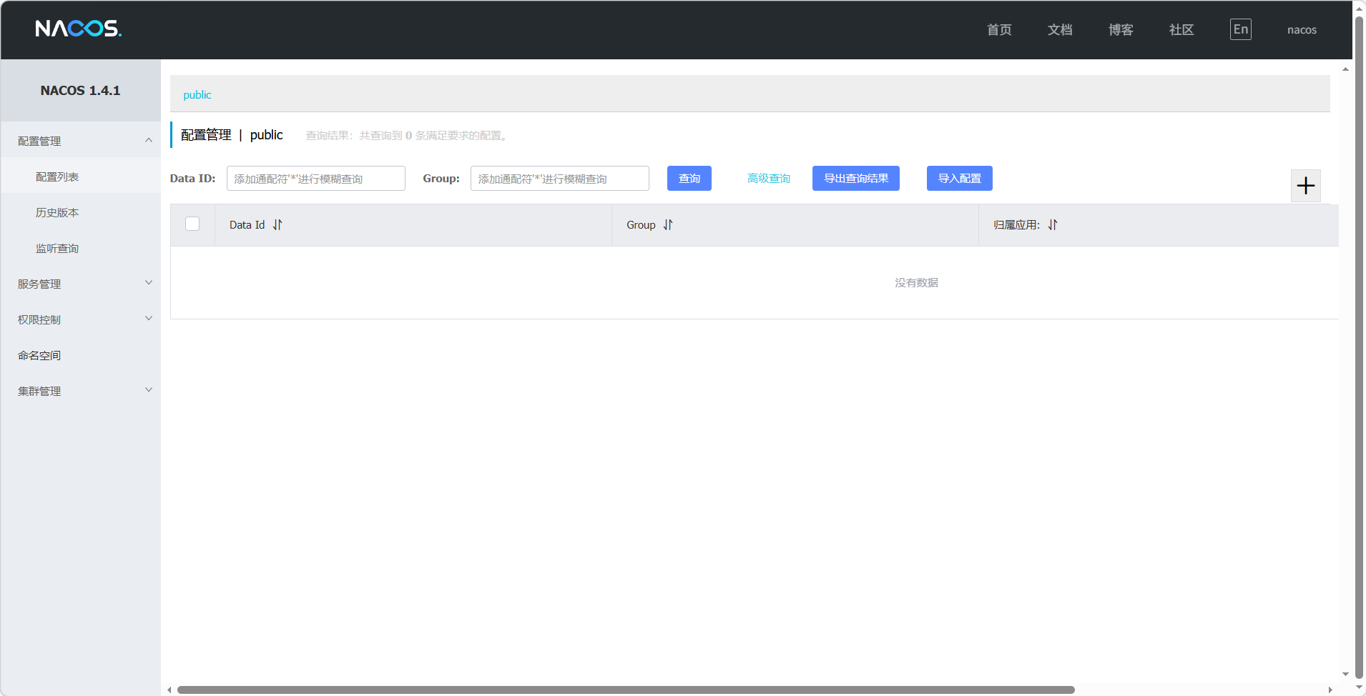The image size is (1366, 696).
Task: Select the public namespace tab
Action: point(197,95)
